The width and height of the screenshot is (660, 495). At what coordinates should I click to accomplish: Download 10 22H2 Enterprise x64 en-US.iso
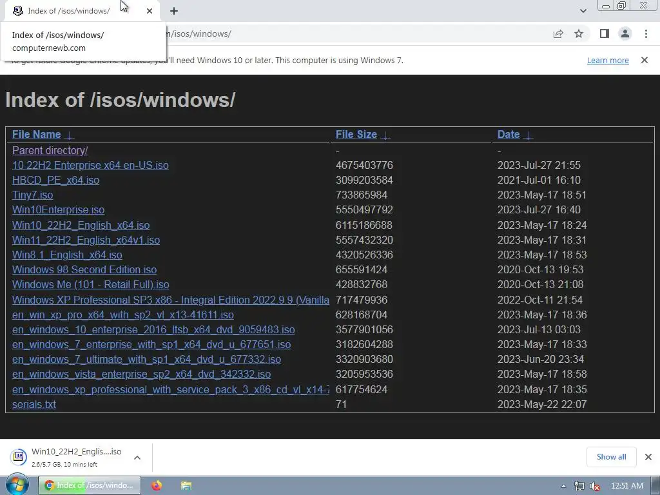(x=90, y=165)
